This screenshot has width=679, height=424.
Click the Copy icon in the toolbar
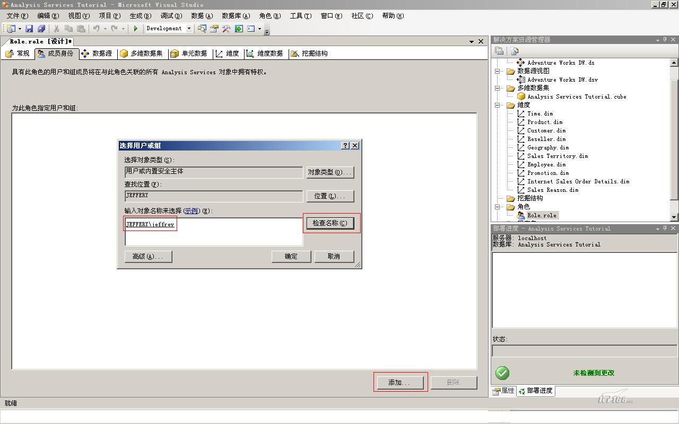point(68,29)
